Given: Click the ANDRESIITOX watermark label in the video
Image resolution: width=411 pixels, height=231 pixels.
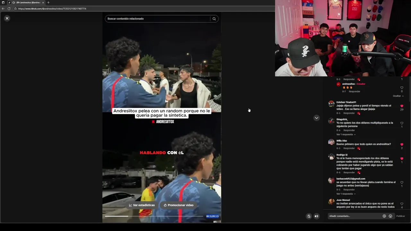Looking at the screenshot, I should click(x=163, y=122).
